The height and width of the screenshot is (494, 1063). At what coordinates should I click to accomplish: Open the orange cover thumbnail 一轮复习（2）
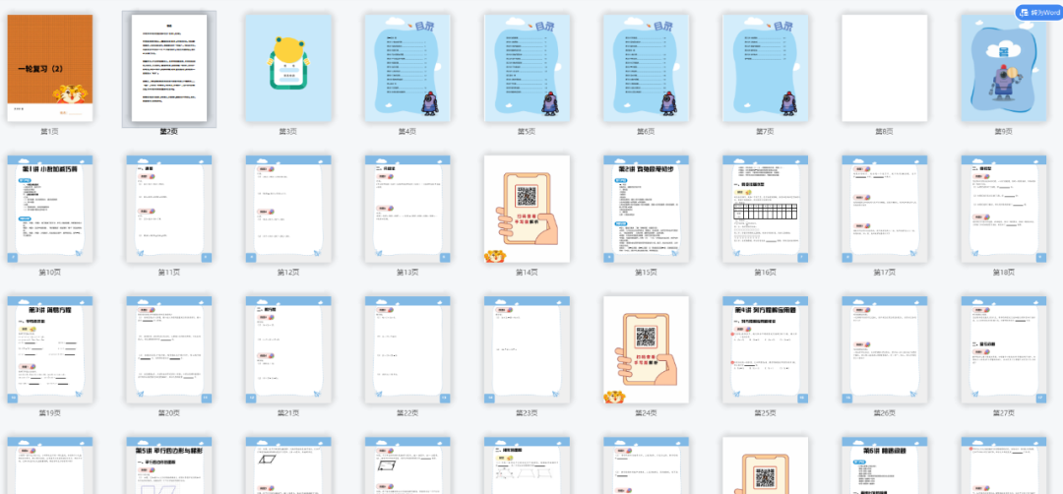point(50,69)
